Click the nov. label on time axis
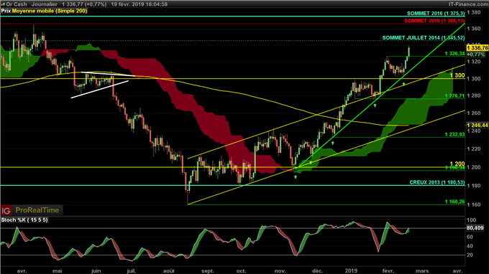This screenshot has height=274, width=489. point(280,271)
